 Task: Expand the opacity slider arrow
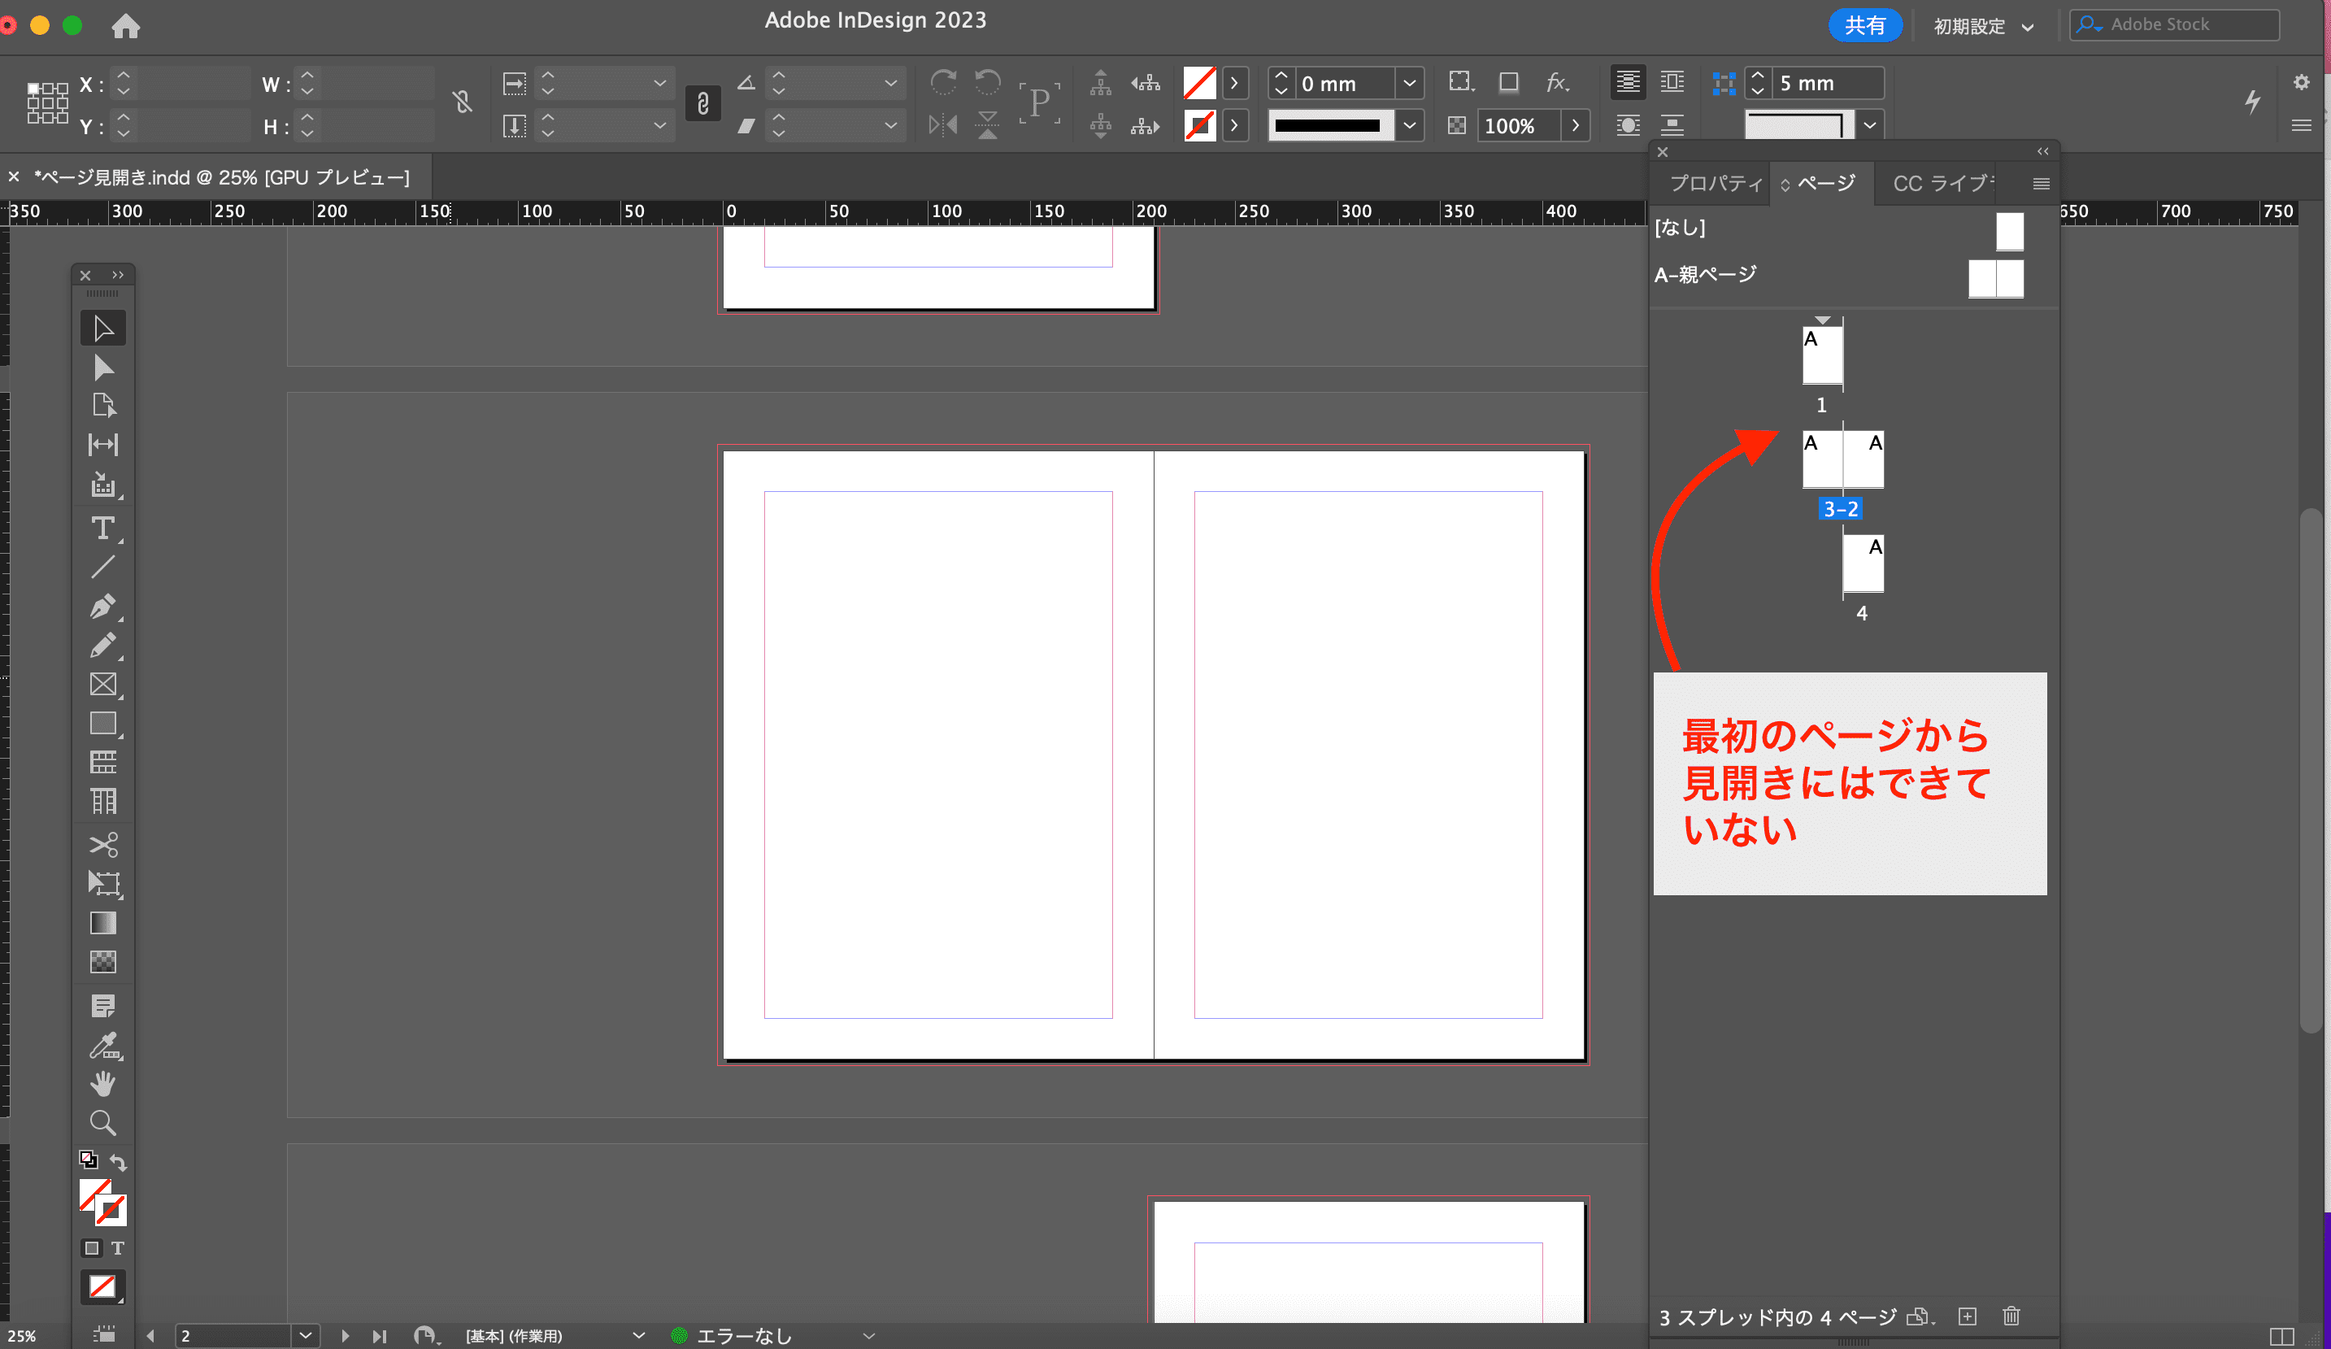point(1576,125)
